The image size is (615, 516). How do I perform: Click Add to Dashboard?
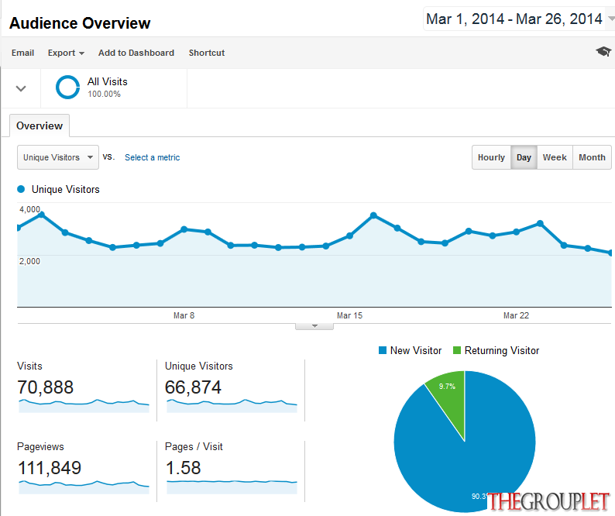click(x=136, y=53)
